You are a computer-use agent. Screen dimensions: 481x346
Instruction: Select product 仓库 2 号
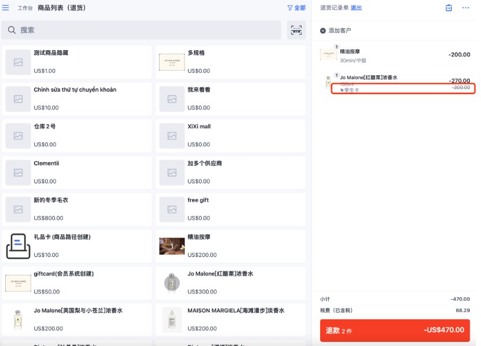[77, 136]
